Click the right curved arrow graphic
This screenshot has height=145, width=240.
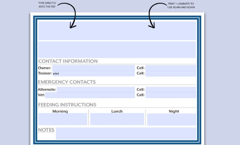pos(157,15)
